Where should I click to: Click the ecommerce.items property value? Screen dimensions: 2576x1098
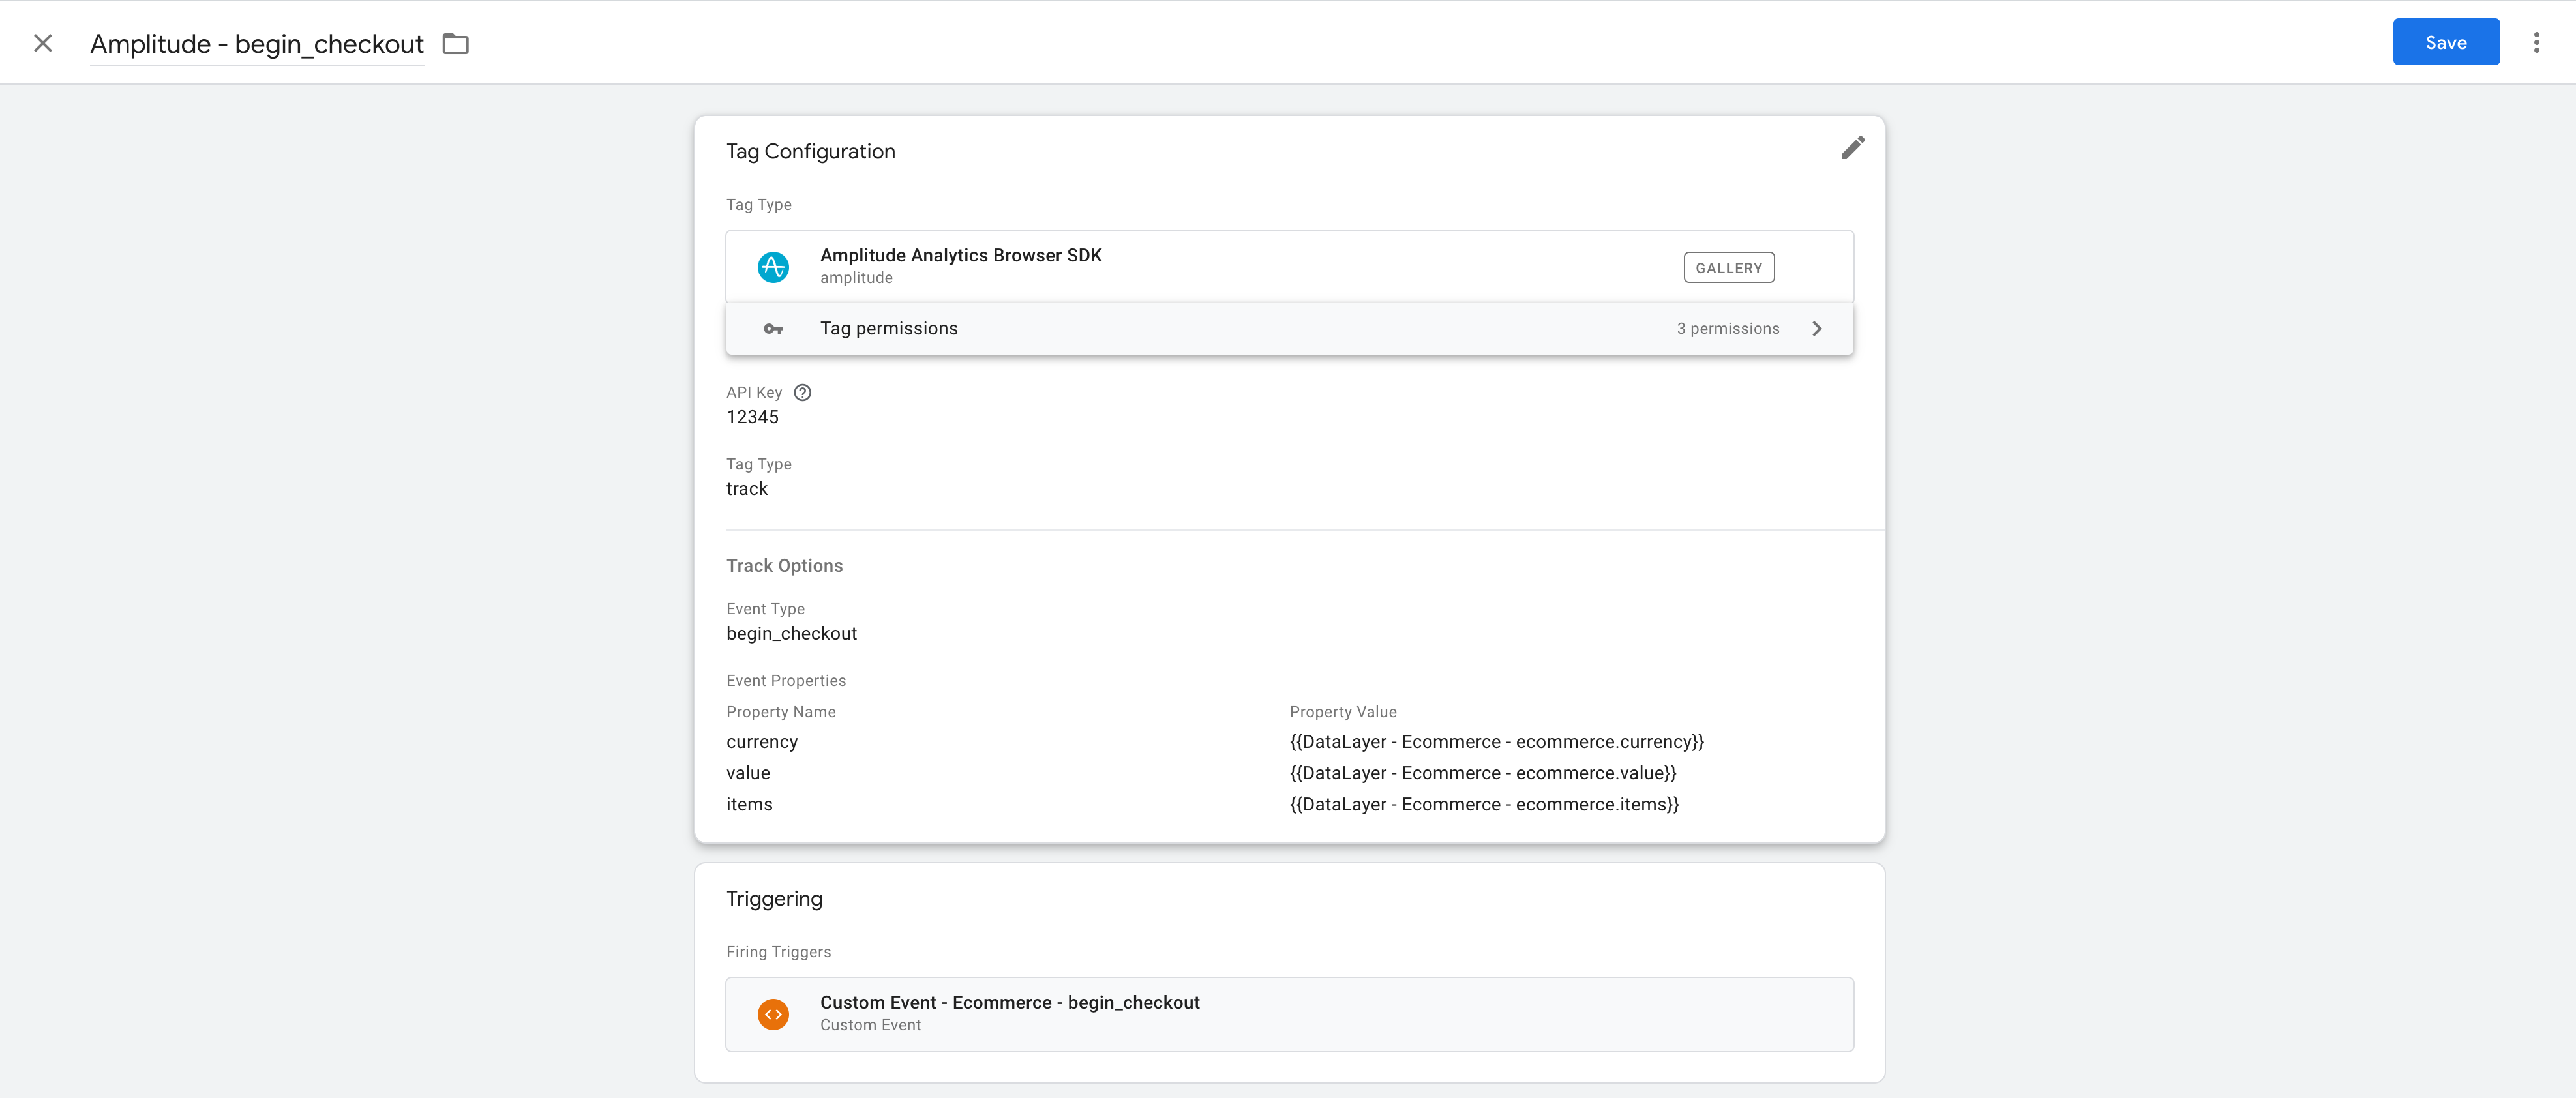pyautogui.click(x=1483, y=805)
